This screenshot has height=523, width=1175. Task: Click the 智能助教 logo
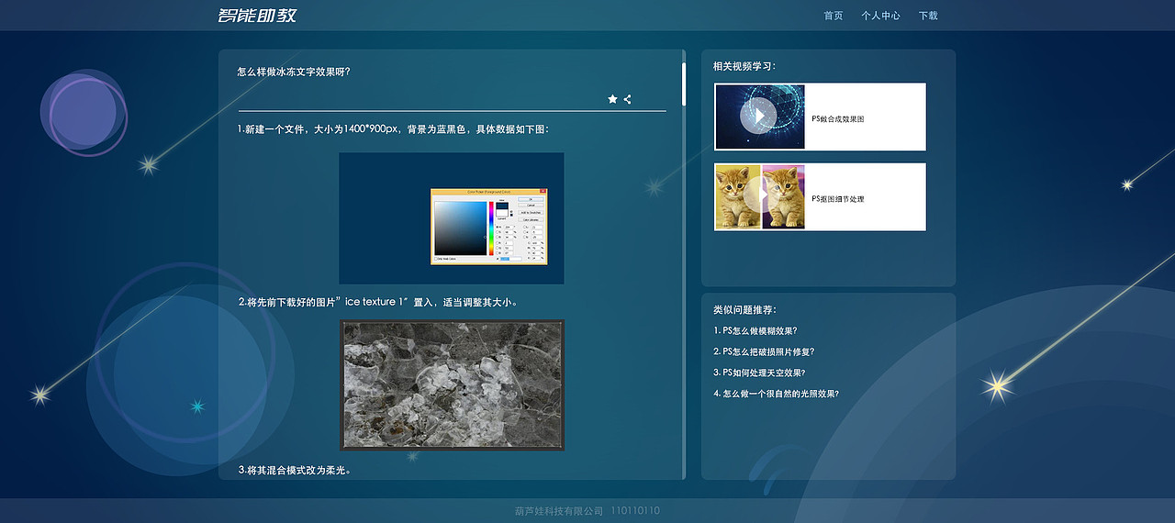pyautogui.click(x=257, y=16)
